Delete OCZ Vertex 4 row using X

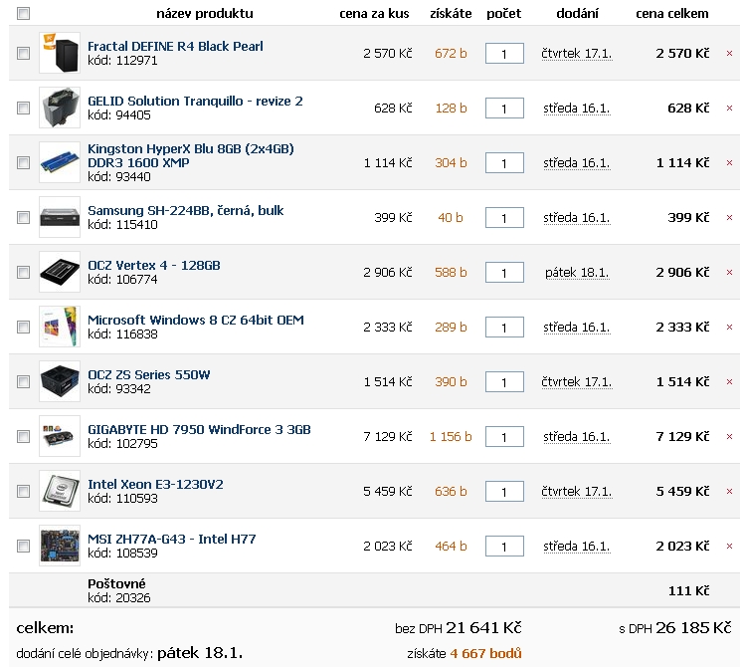click(729, 273)
